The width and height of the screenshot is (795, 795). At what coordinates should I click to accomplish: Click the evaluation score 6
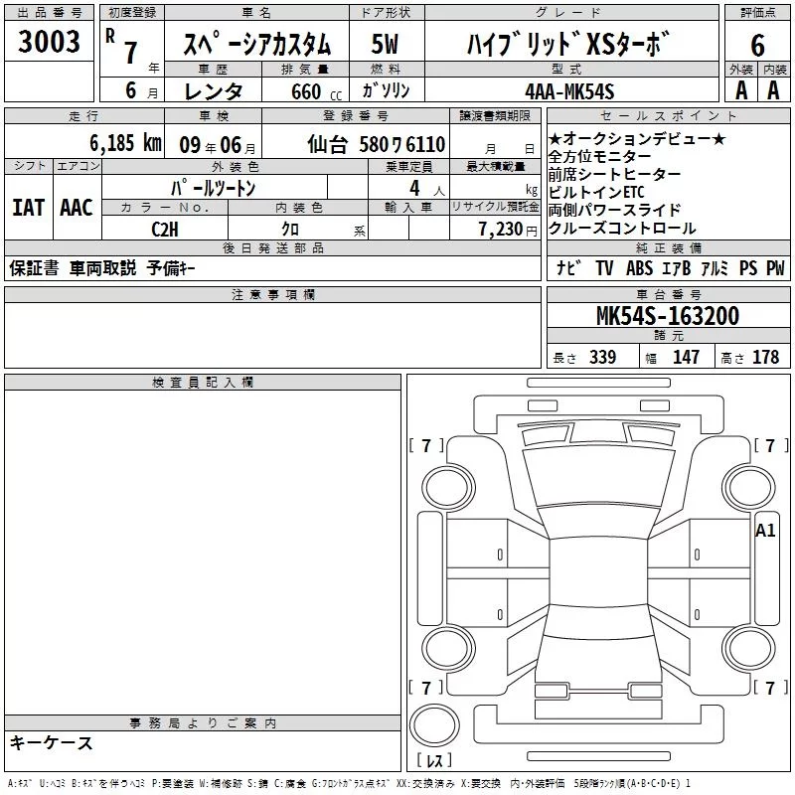tap(757, 45)
